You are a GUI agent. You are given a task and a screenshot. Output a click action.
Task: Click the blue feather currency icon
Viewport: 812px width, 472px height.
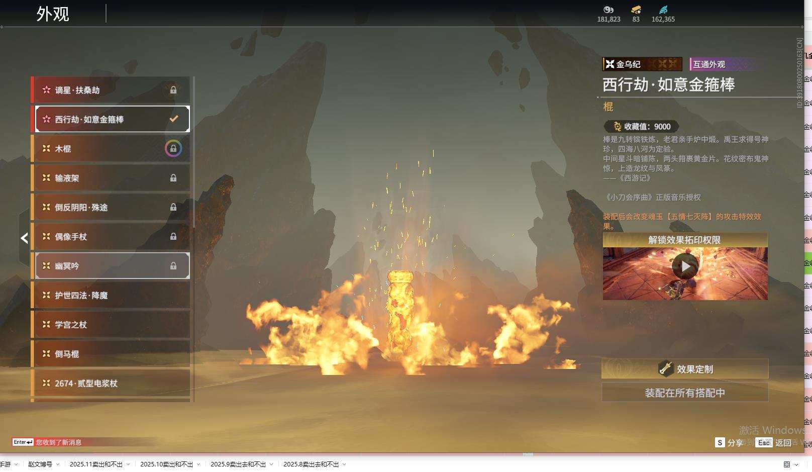[x=663, y=10]
